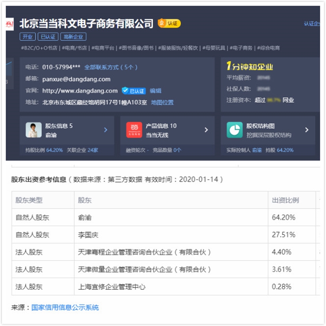Click the company title 北京当当科文电子商务有限公司
326x326 pixels.
click(x=87, y=23)
